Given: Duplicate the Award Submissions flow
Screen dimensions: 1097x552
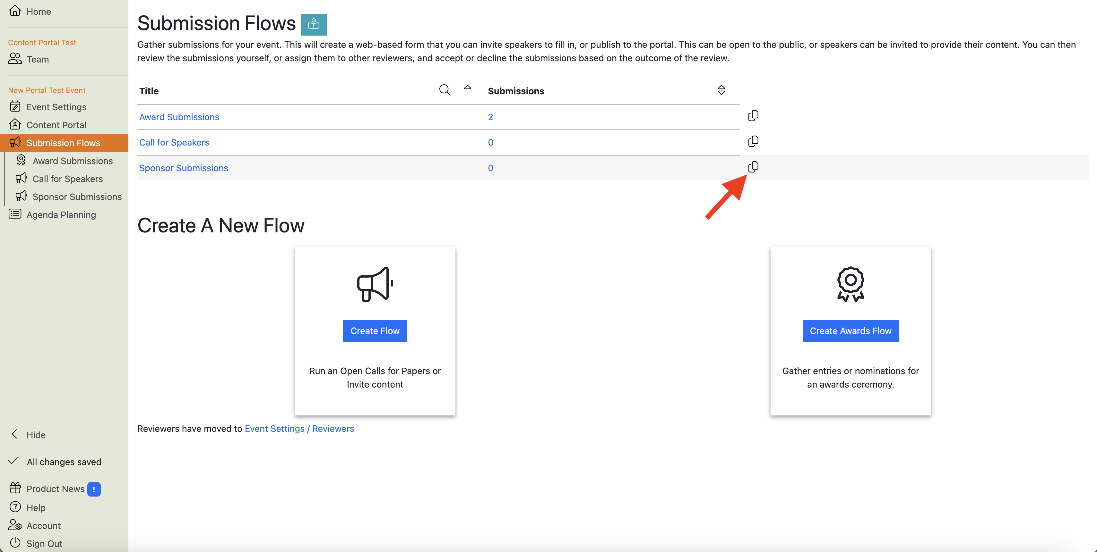Looking at the screenshot, I should (753, 115).
